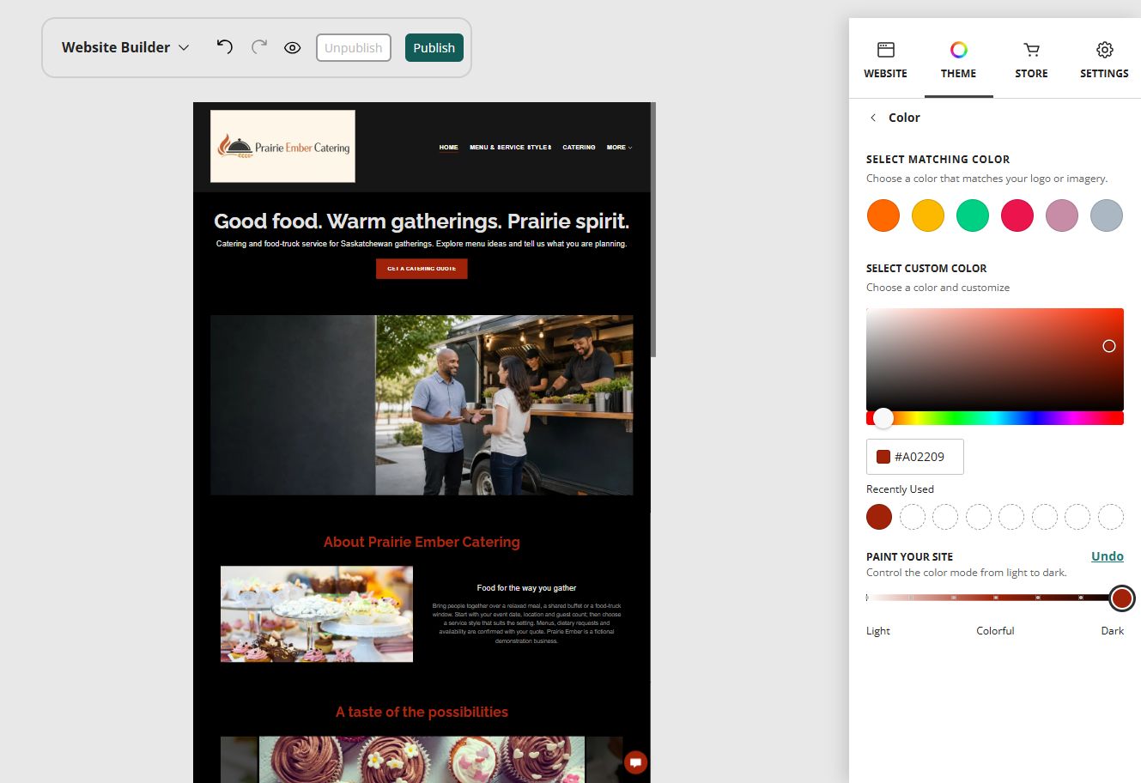
Task: Go back from the Color panel
Action: tap(873, 118)
